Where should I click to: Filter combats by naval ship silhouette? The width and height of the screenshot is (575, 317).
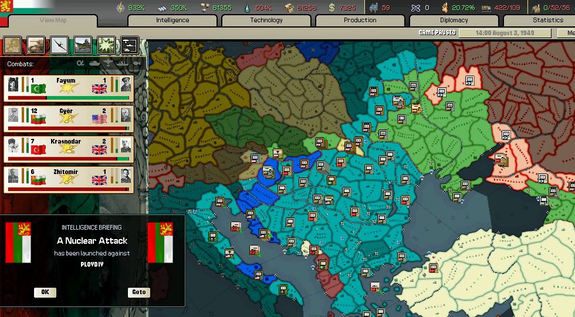[123, 64]
